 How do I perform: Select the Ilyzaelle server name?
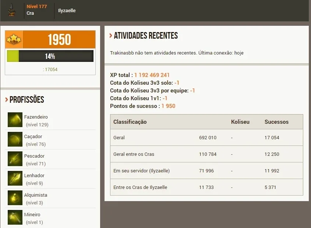pyautogui.click(x=67, y=11)
